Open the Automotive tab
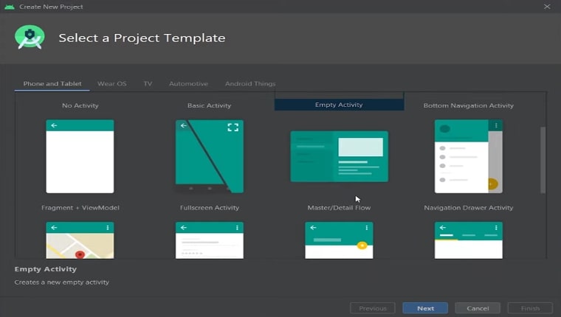 188,83
